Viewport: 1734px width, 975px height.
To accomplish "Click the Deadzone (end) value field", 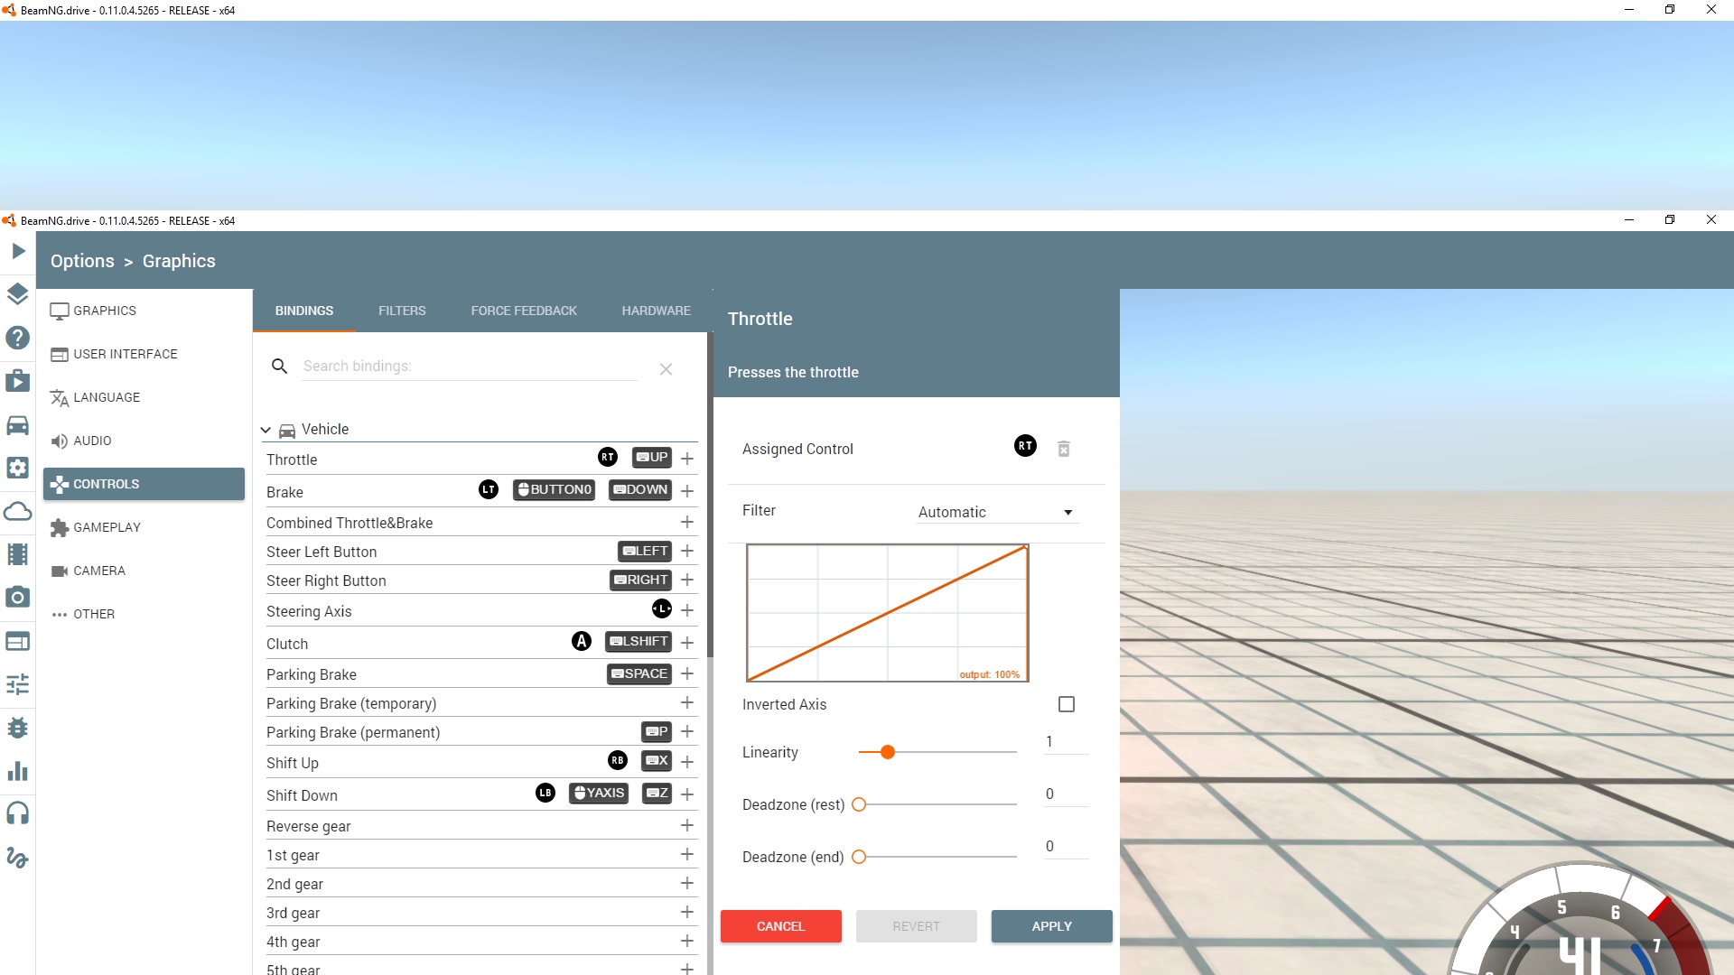I will pos(1067,847).
